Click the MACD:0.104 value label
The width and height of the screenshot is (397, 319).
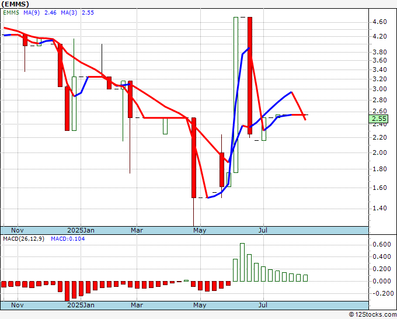pos(68,239)
